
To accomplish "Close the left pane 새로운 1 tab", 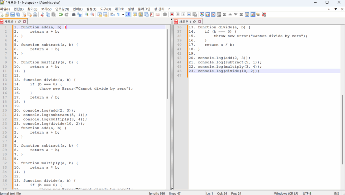I will 25,22.
